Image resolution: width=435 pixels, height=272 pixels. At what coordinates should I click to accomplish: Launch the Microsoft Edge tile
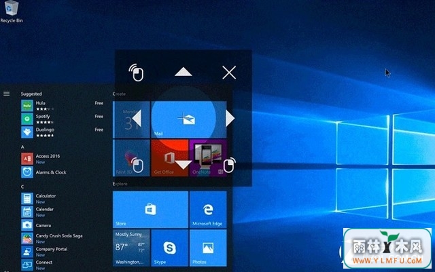(208, 210)
